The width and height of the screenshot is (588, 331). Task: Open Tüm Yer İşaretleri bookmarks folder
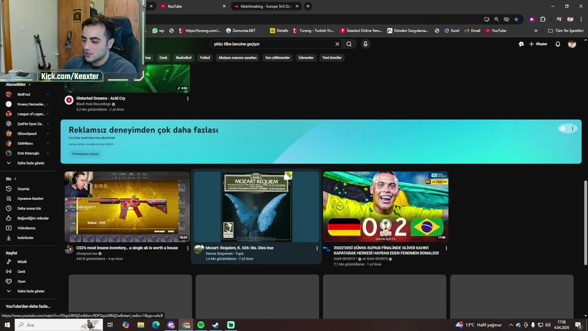click(566, 31)
